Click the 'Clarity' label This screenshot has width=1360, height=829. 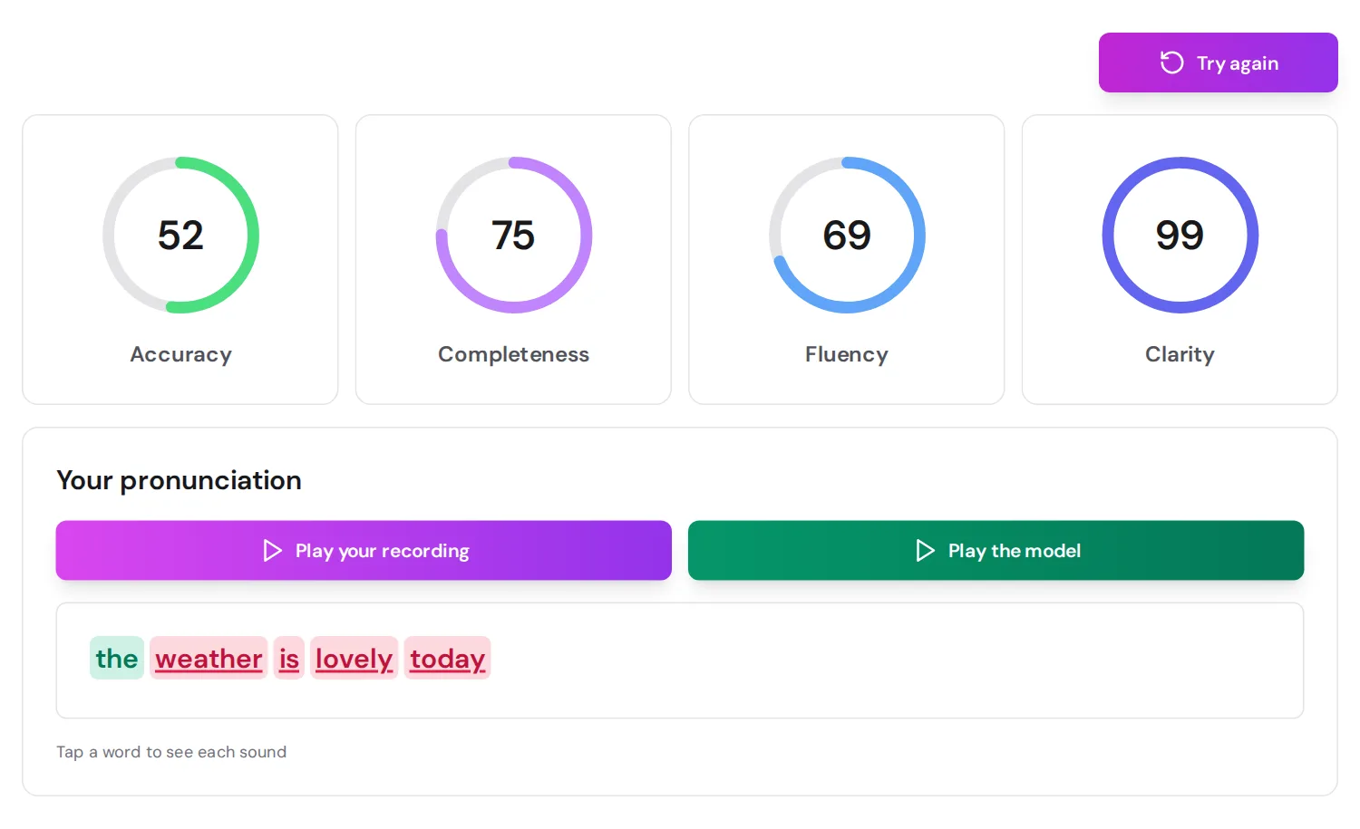point(1180,354)
